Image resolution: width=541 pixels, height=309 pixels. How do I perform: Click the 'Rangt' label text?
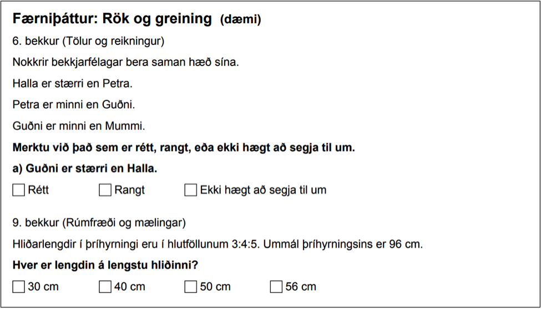click(130, 191)
